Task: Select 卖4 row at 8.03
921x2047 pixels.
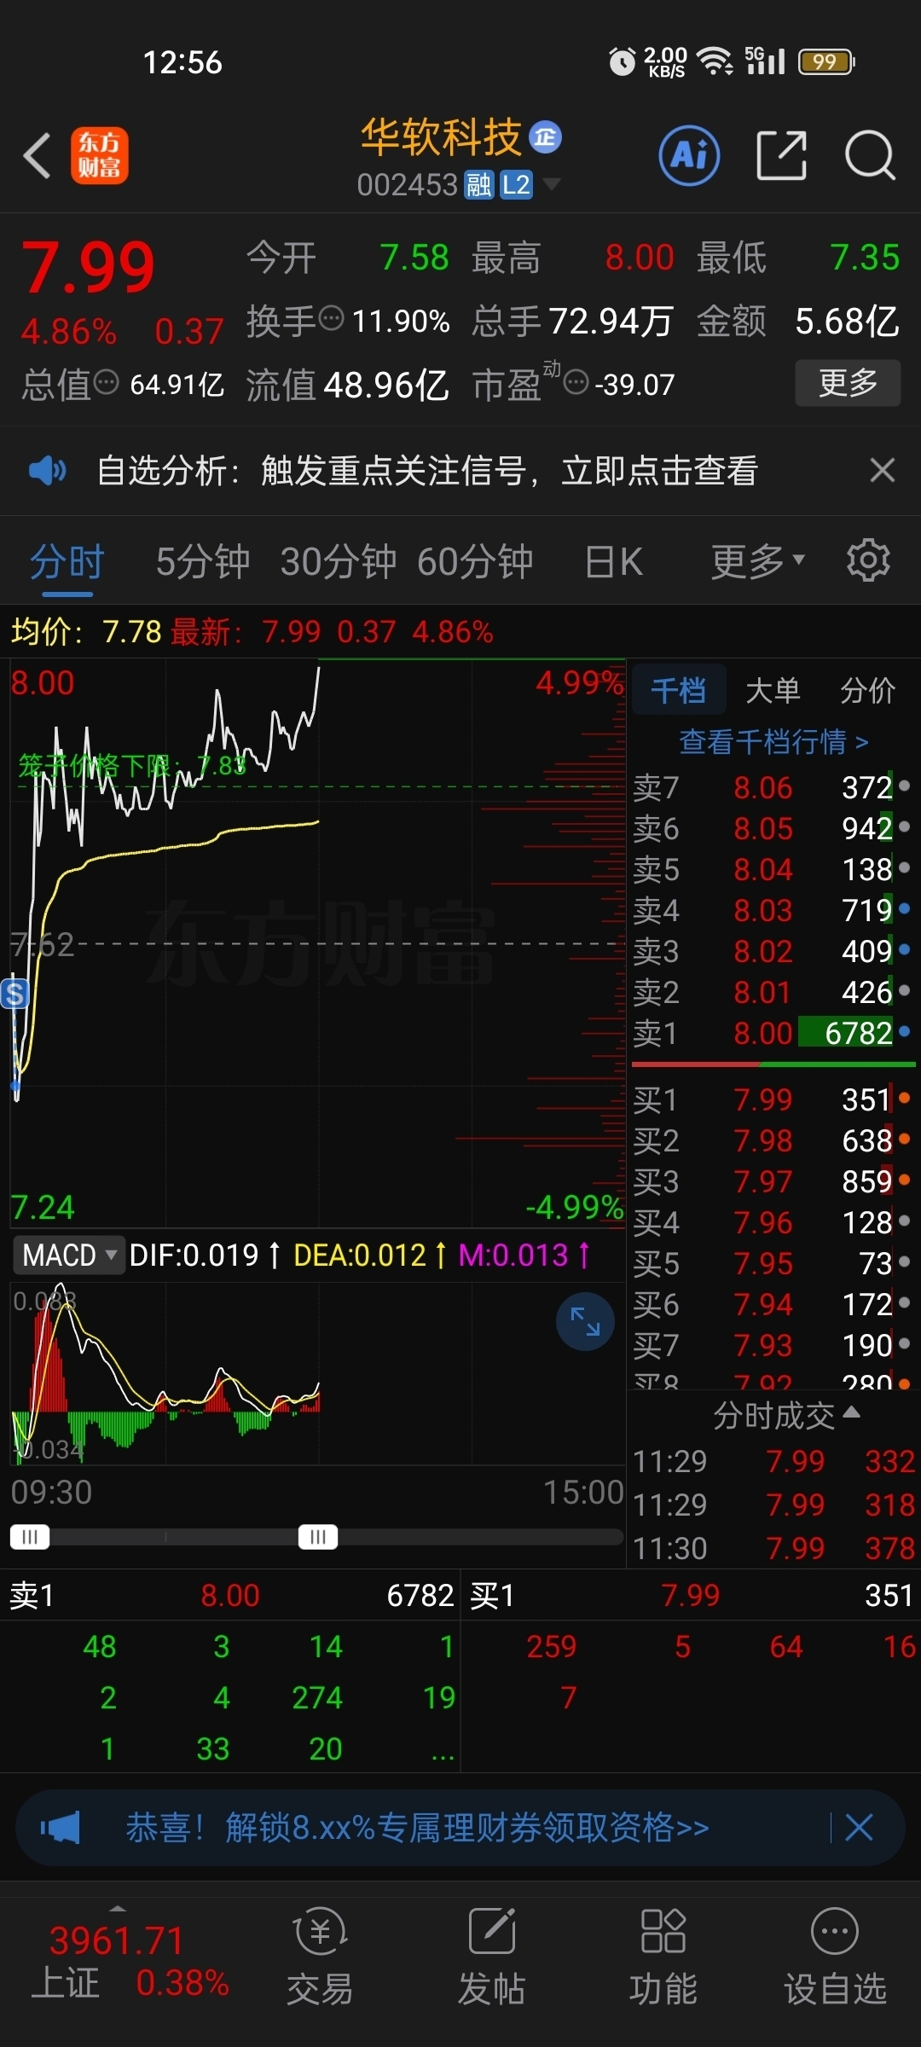Action: pos(773,910)
